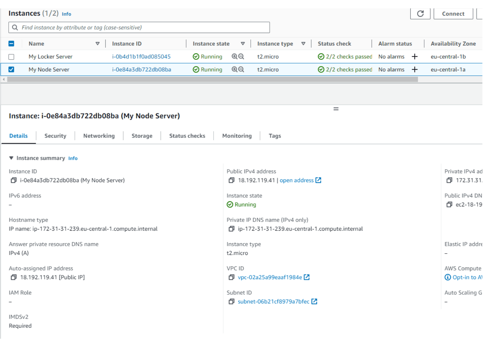Collapse the Instance summary section
483x351 pixels.
(11, 158)
